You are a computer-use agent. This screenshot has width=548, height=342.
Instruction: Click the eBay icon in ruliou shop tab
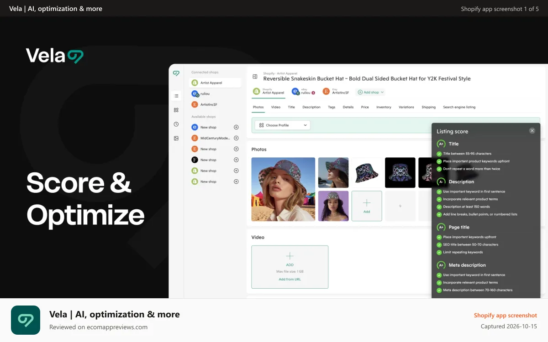[x=296, y=92]
